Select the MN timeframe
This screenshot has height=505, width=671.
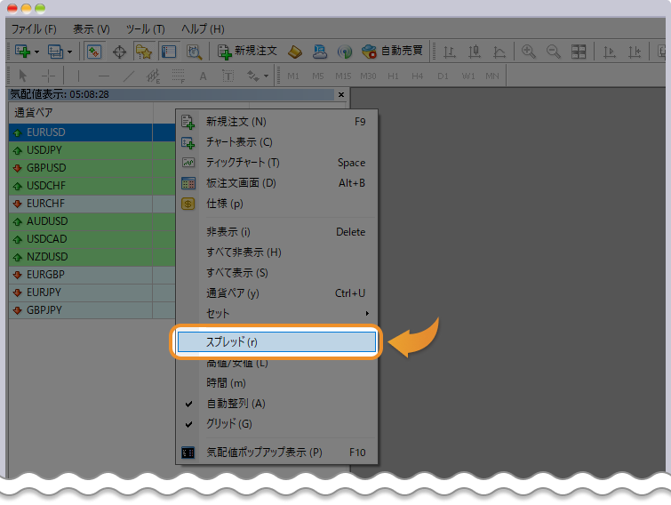click(492, 76)
